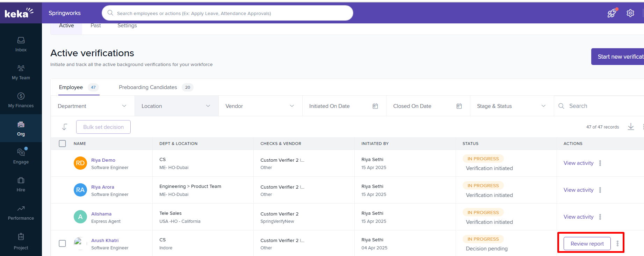Open the Hire module

(21, 184)
